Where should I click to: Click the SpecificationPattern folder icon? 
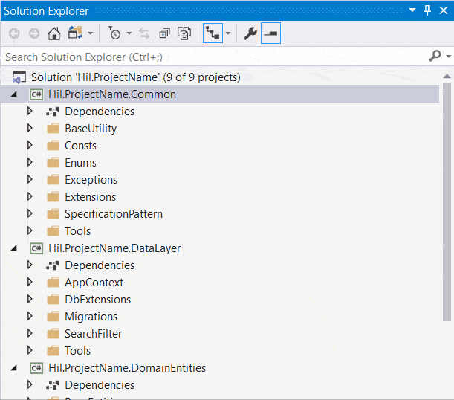coord(53,214)
